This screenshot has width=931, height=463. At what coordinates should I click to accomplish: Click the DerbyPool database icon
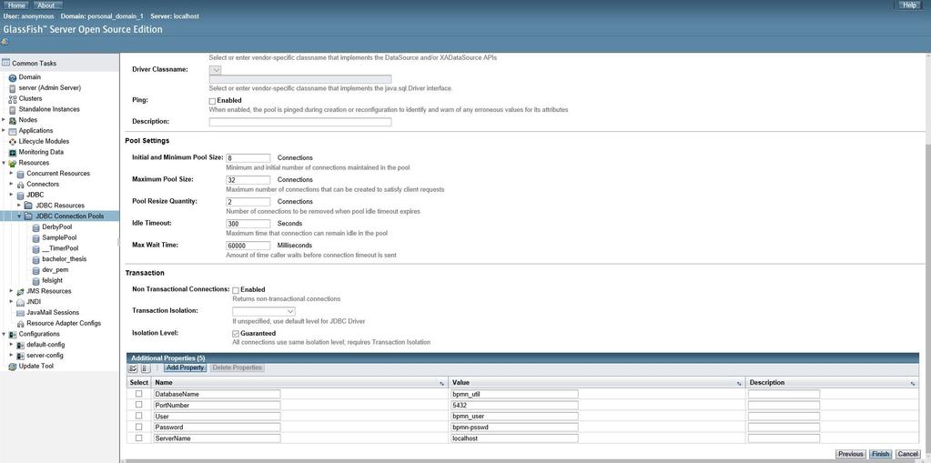click(x=36, y=226)
